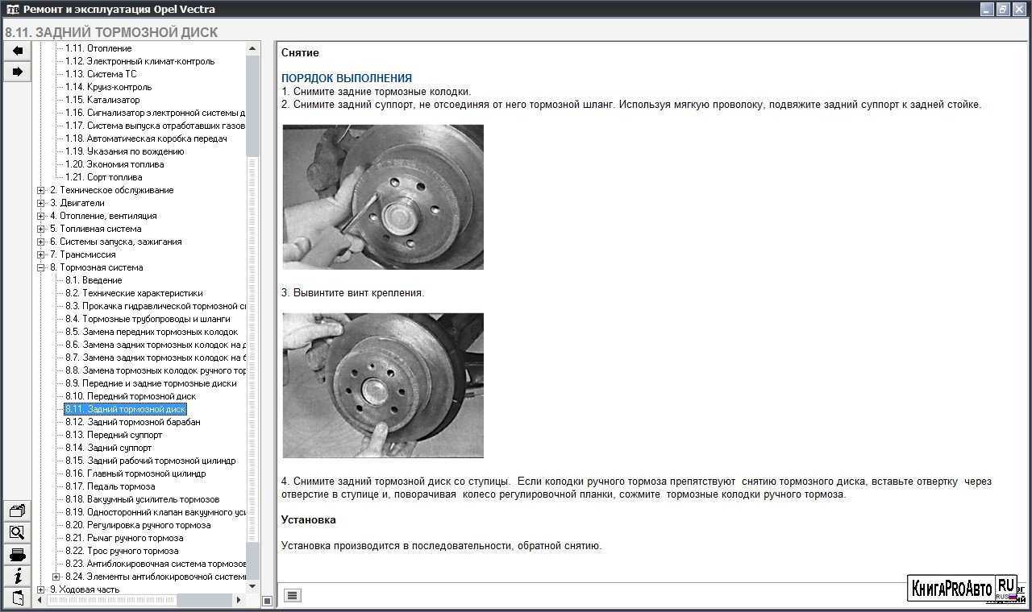Expand section 5. Топливная система
Viewport: 1032px width, 612px height.
tap(41, 229)
